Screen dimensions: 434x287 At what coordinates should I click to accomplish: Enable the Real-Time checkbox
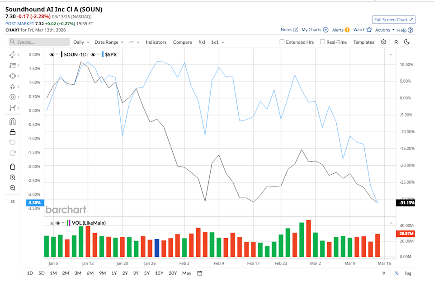pyautogui.click(x=322, y=42)
